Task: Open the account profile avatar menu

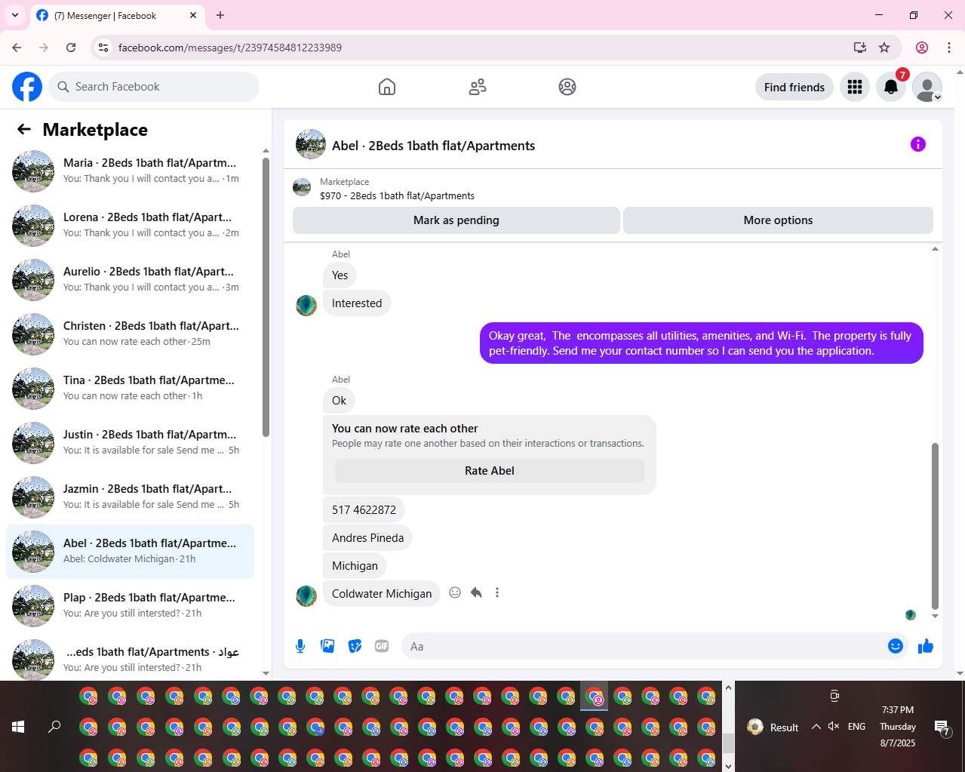Action: click(927, 87)
